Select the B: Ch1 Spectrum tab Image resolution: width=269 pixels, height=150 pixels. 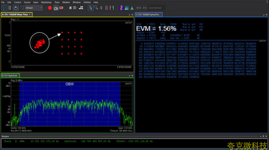point(10,75)
